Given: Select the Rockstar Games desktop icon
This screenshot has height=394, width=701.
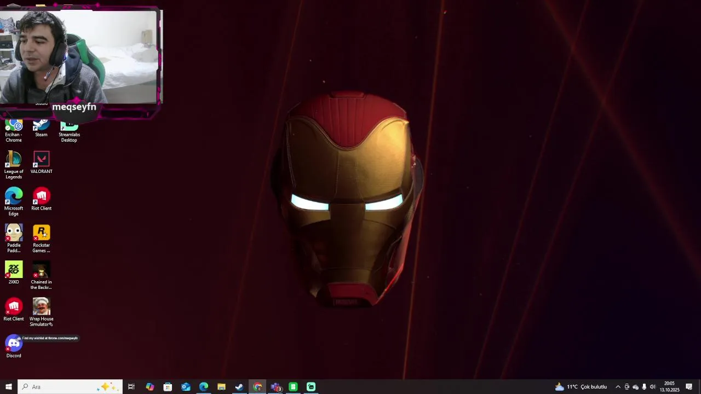Looking at the screenshot, I should pos(41,239).
